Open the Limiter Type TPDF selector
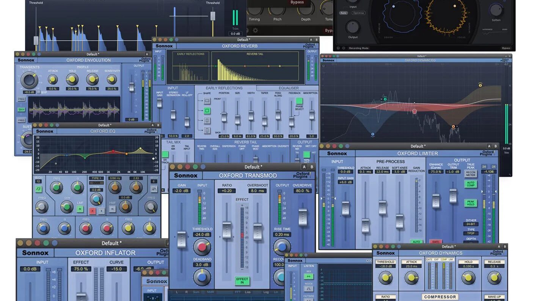This screenshot has height=301, width=537. click(x=471, y=234)
